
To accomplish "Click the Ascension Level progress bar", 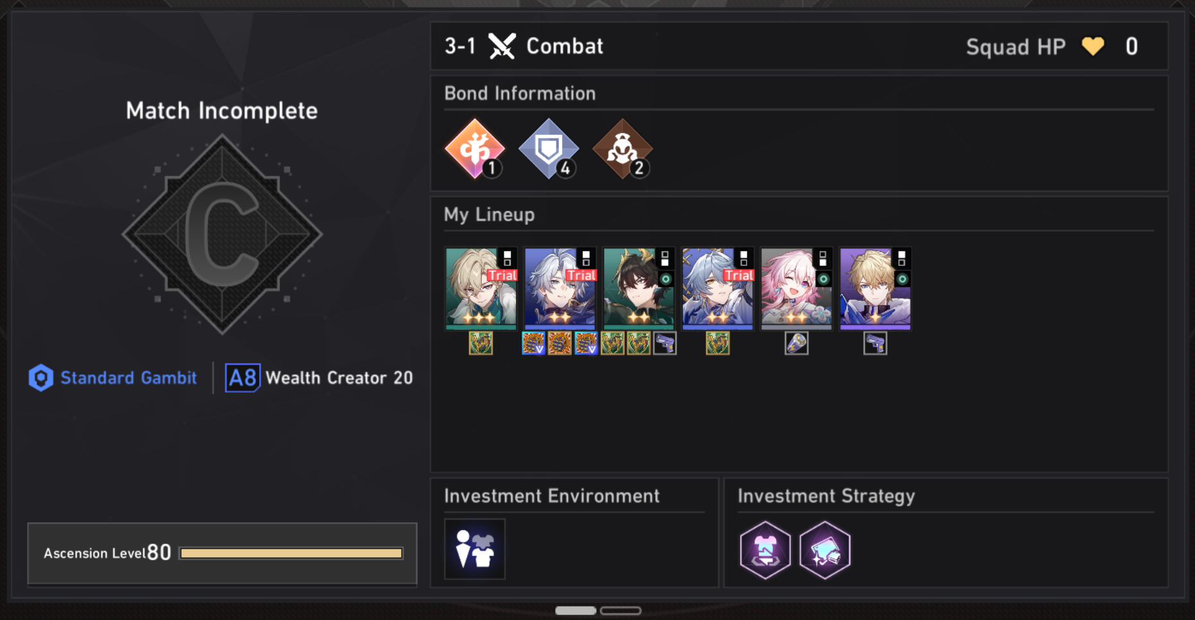I will 291,553.
